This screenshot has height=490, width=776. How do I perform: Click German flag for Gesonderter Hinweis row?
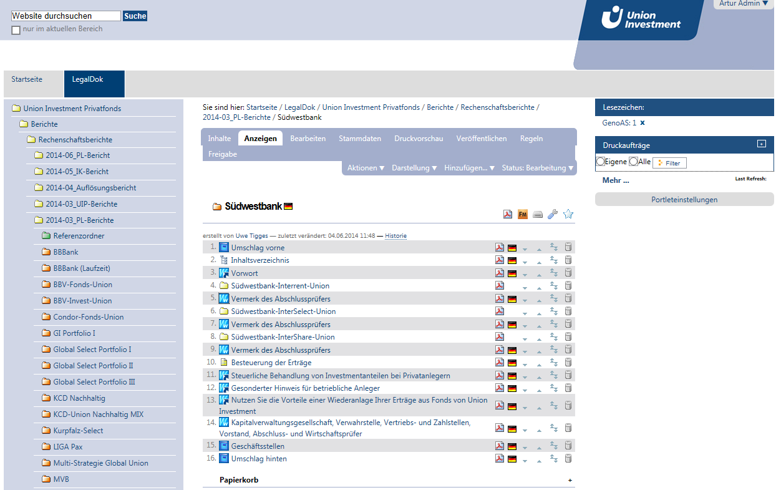pyautogui.click(x=512, y=388)
